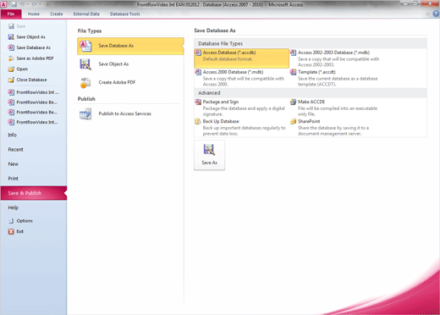Click the Save icon in the File menu
Viewport: 440px width, 315px height.
pyautogui.click(x=11, y=26)
